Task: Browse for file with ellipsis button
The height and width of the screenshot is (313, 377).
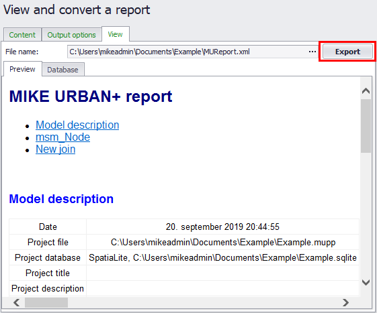Action: click(x=312, y=52)
